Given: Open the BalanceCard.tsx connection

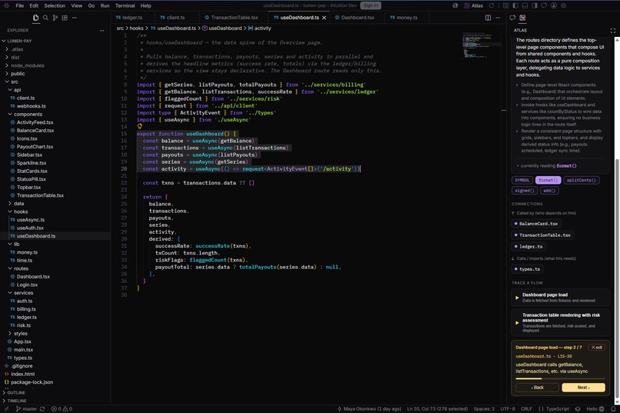Looking at the screenshot, I should pyautogui.click(x=536, y=224).
